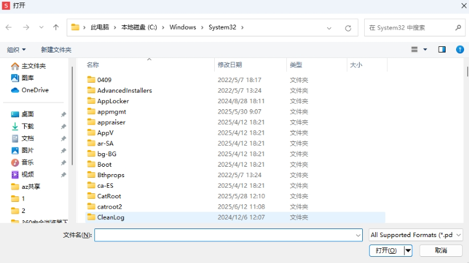
Task: Open 文档 in the sidebar
Action: coord(22,138)
